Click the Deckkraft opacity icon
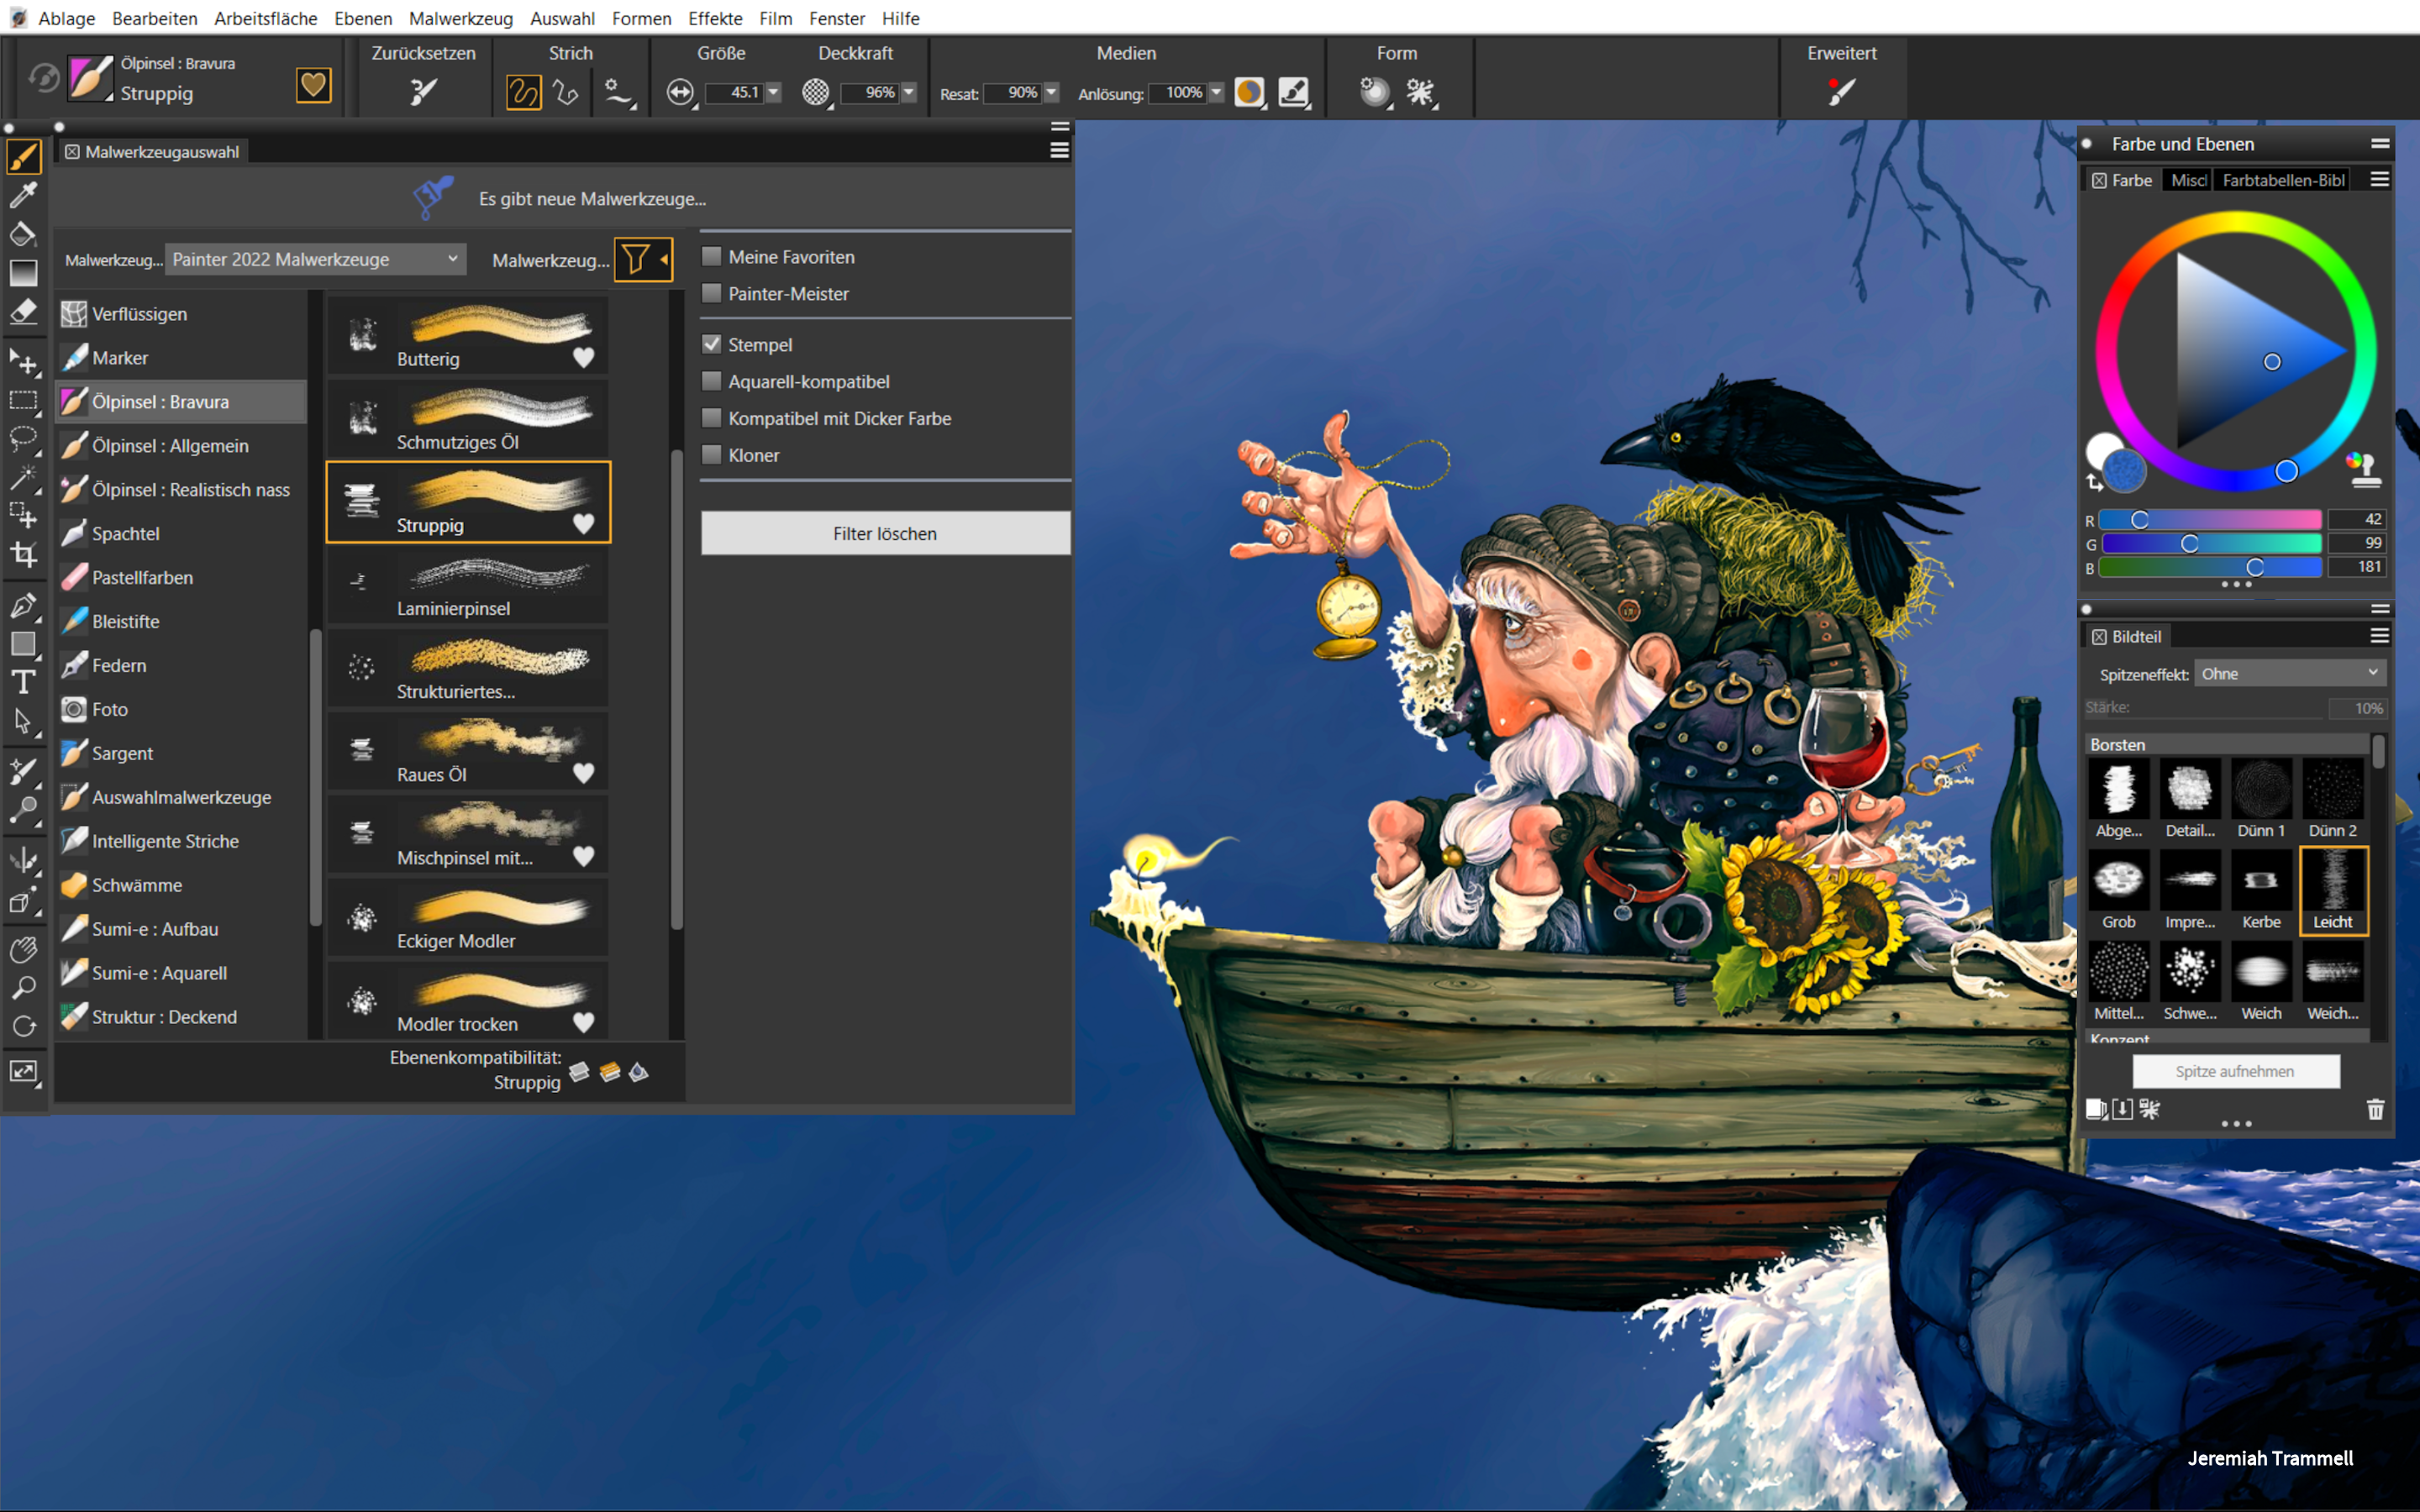 pos(816,92)
